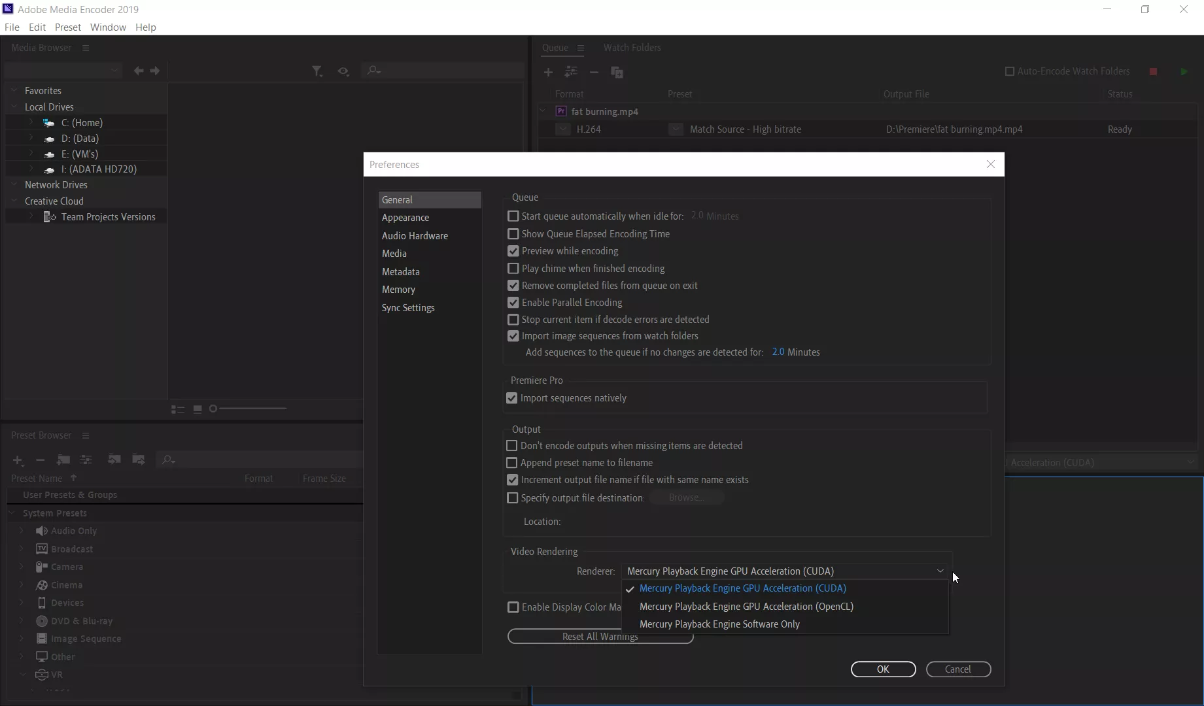1204x706 pixels.
Task: Uncheck Enable Parallel Encoding
Action: pos(513,303)
